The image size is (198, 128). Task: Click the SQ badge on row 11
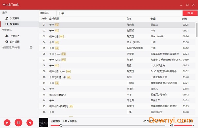click(57, 83)
